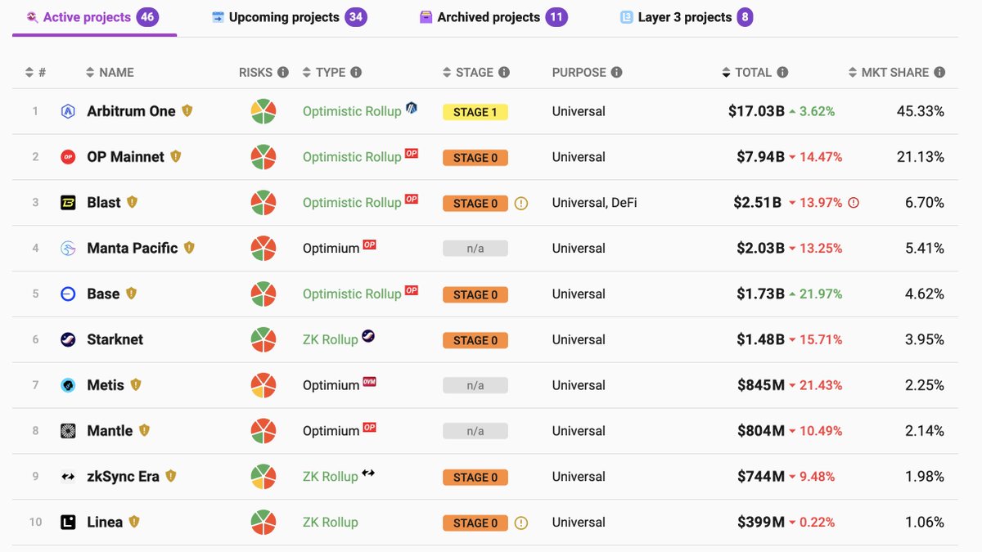Click the shield badge next to Manta Pacific

[189, 247]
